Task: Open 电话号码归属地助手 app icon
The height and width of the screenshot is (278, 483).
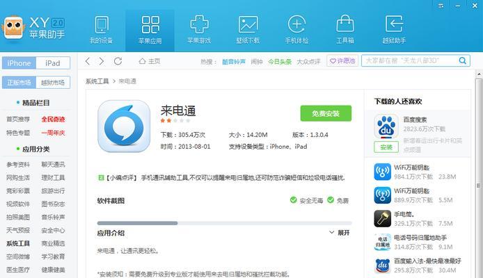Action: point(382,242)
